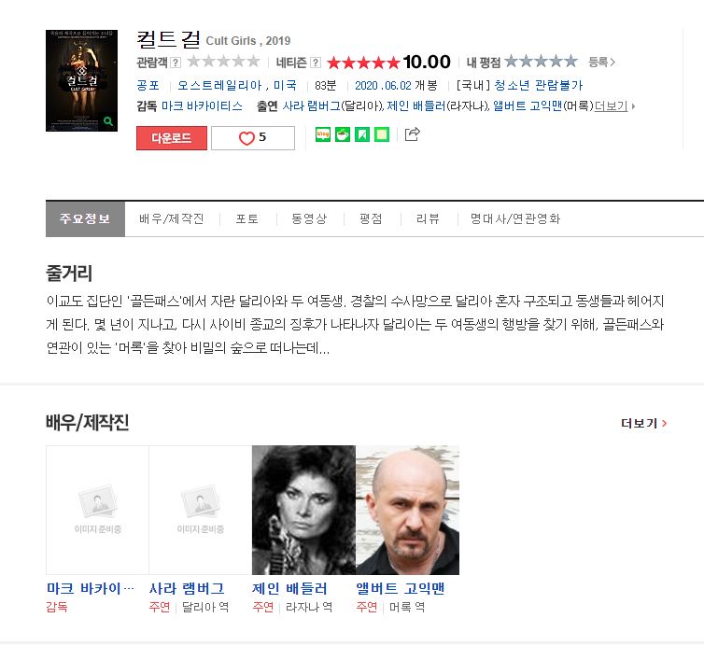This screenshot has height=660, width=704.
Task: Open the external share arrow icon
Action: [x=412, y=133]
